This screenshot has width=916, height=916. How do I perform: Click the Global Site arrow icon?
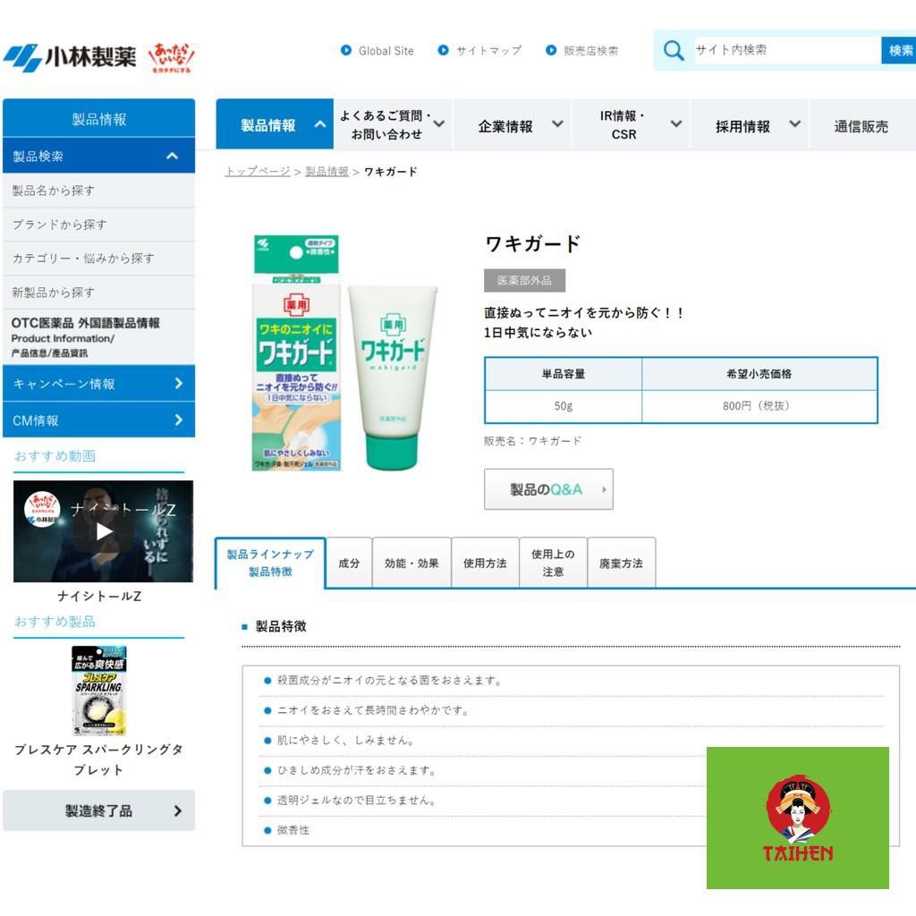(346, 50)
